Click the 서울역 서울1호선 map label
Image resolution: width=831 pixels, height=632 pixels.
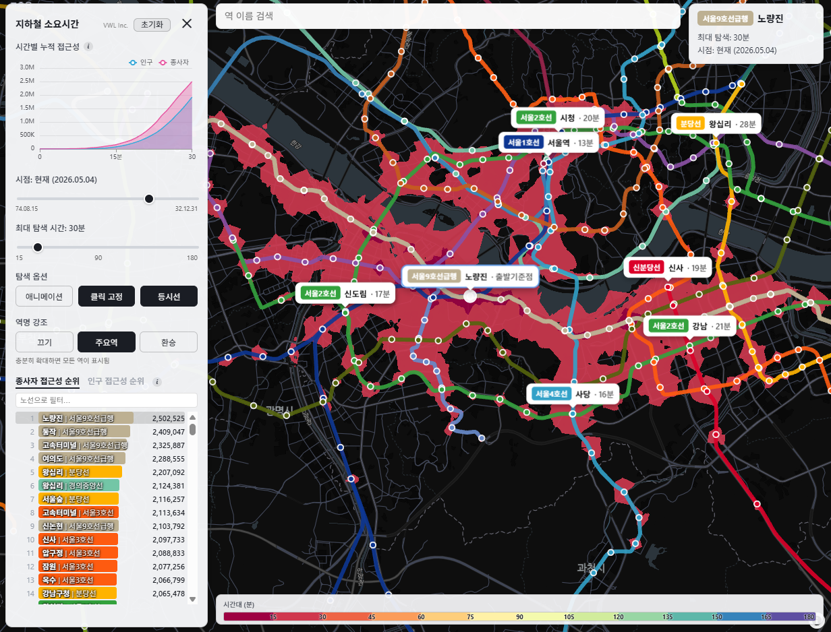pos(548,143)
